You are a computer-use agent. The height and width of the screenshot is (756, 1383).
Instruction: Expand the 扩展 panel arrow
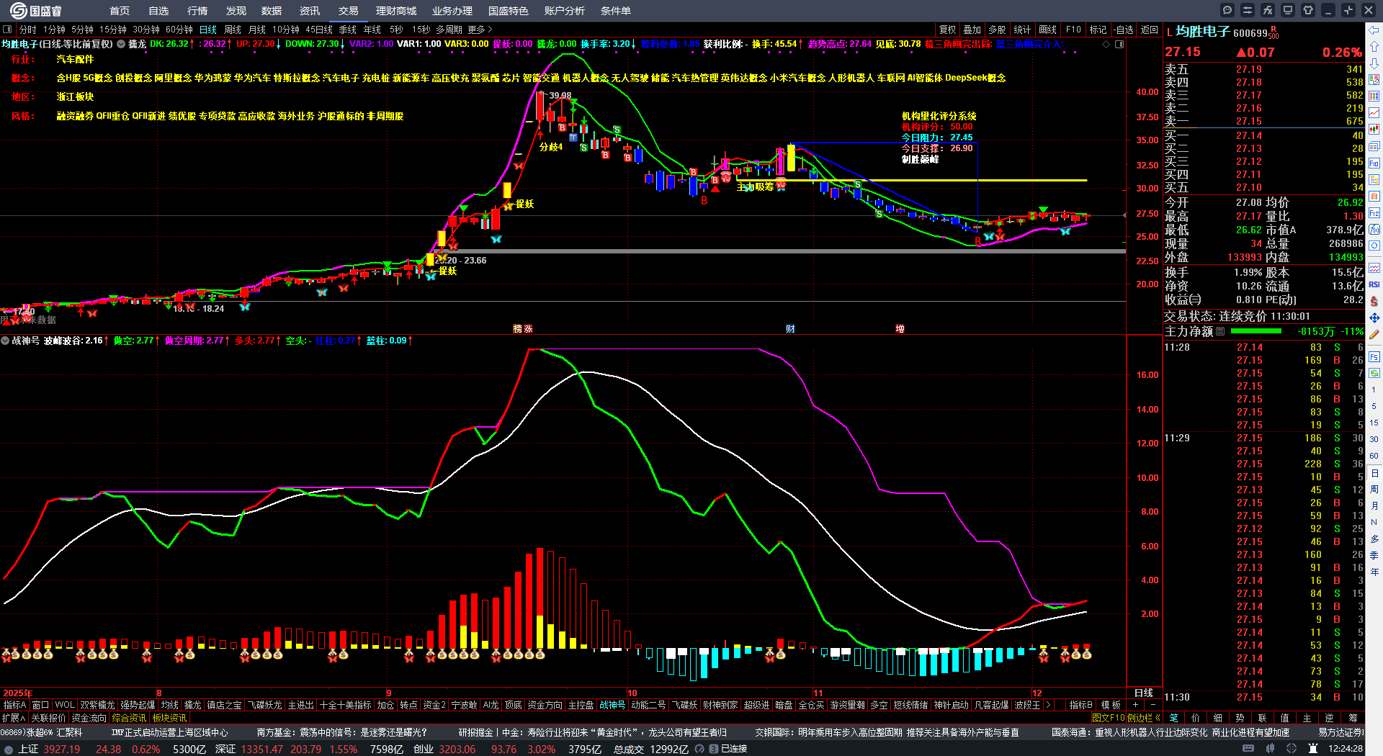point(14,718)
